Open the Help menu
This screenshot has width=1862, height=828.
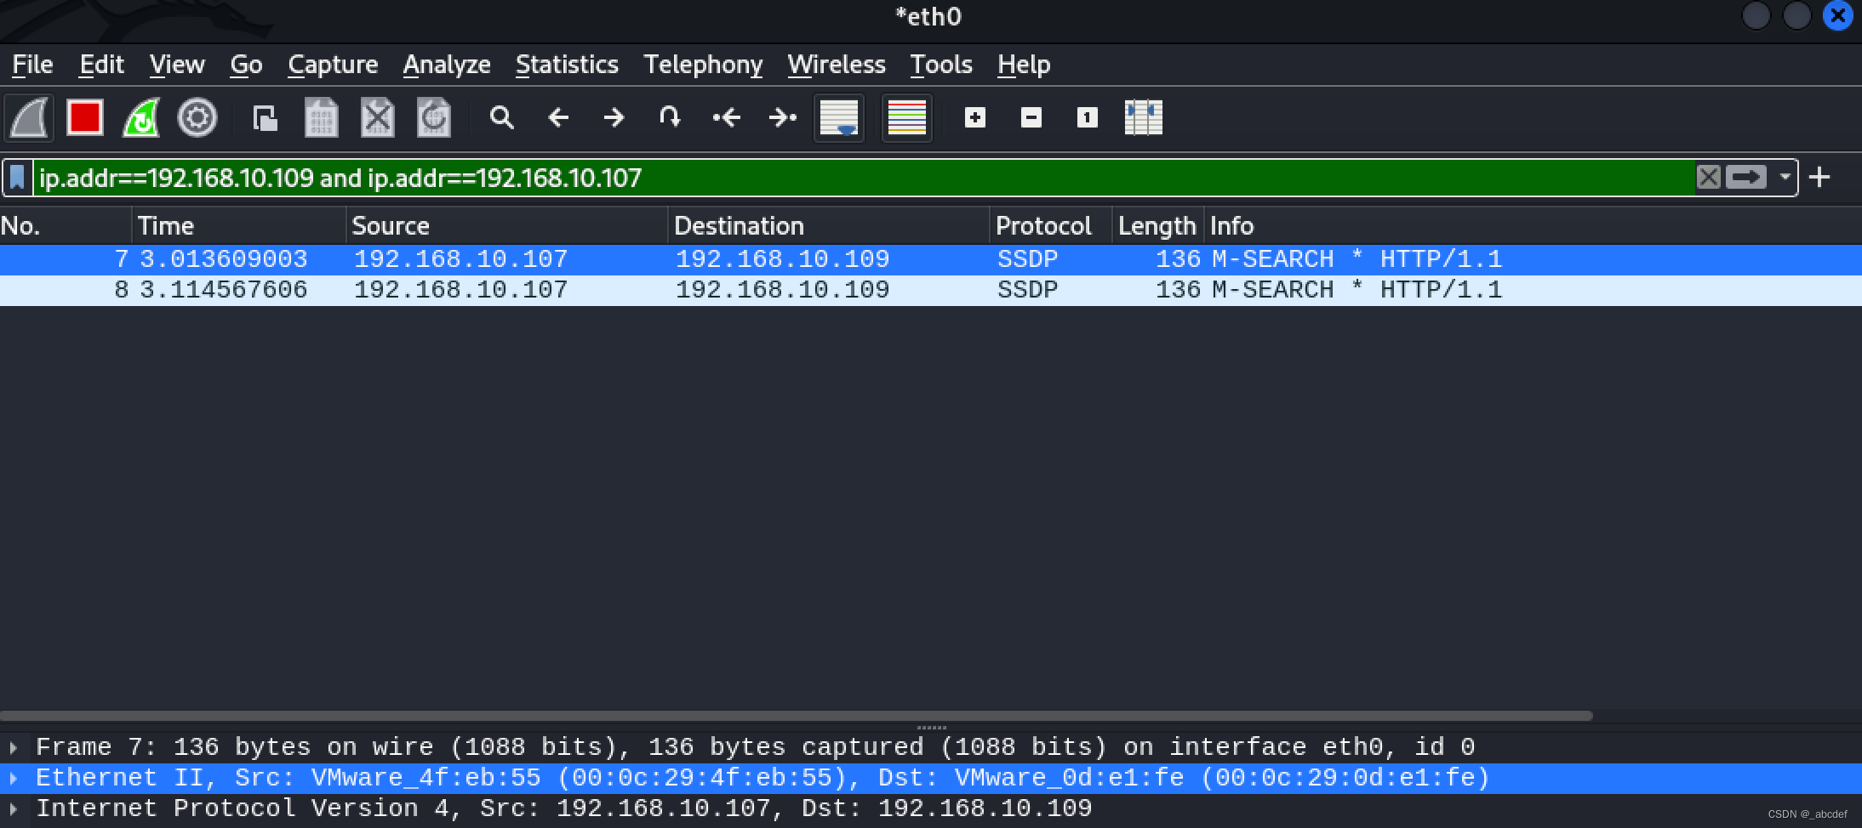pyautogui.click(x=1024, y=65)
